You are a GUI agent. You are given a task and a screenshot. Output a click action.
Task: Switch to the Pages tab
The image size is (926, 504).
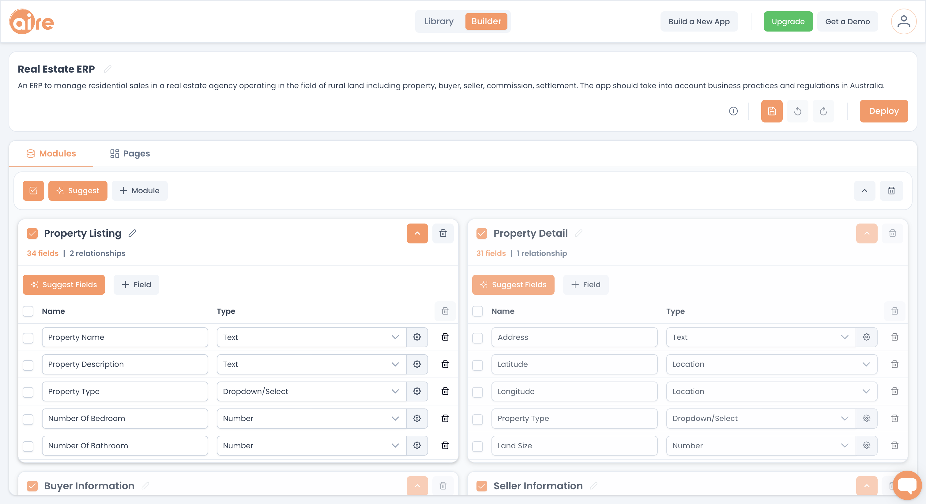click(130, 153)
